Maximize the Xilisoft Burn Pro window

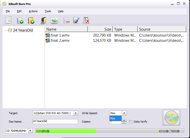coord(178,4)
